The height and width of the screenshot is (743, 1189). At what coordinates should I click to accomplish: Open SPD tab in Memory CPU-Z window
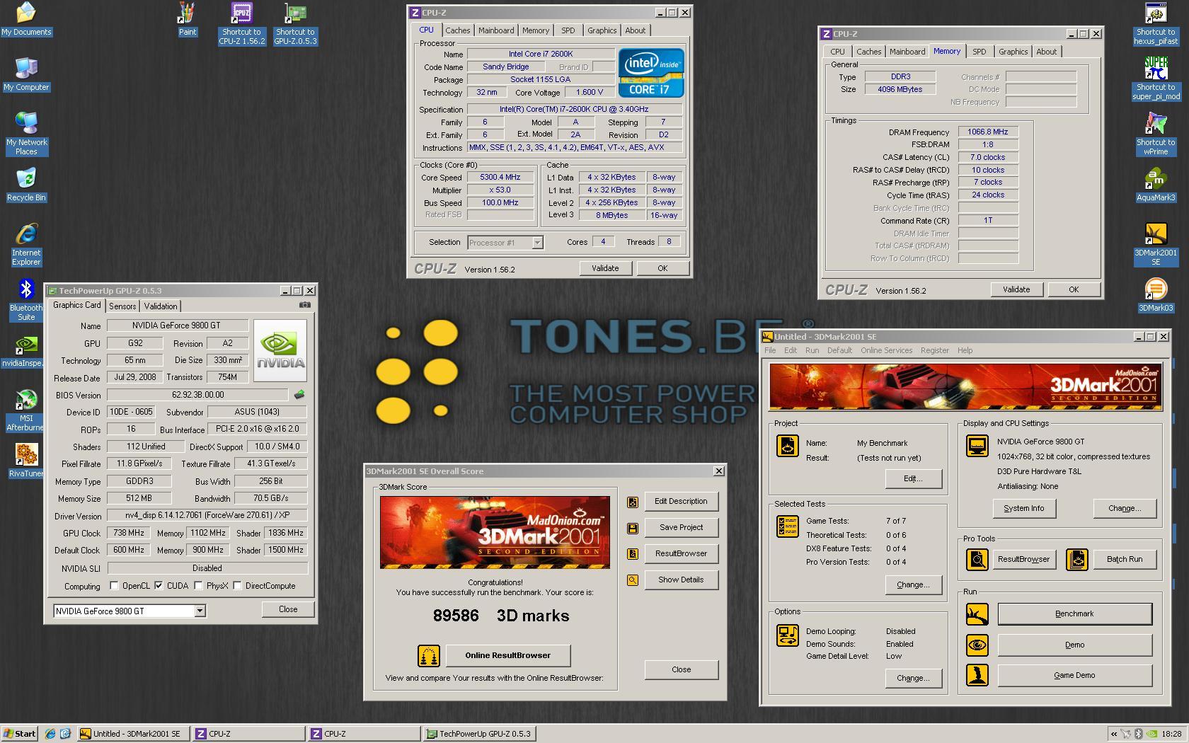click(x=979, y=52)
